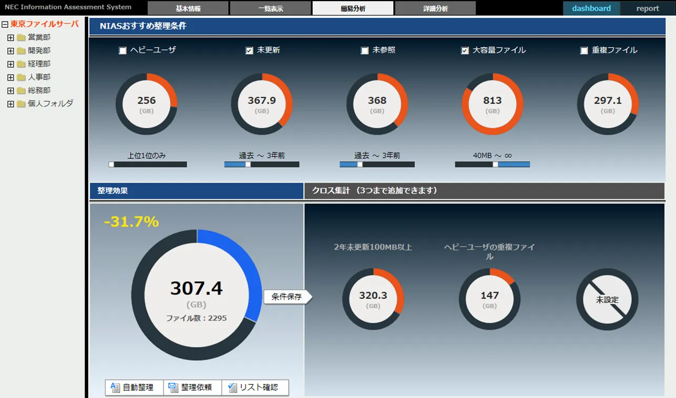Enable the 重複ファイル checkbox
This screenshot has height=398, width=676.
coord(584,50)
